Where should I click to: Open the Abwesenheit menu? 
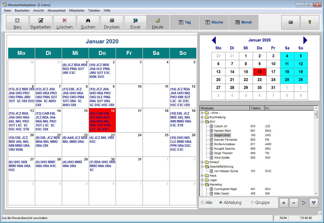click(x=57, y=11)
